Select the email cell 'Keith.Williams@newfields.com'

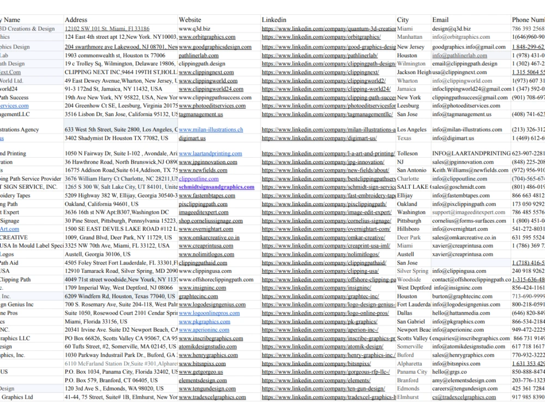coord(471,170)
